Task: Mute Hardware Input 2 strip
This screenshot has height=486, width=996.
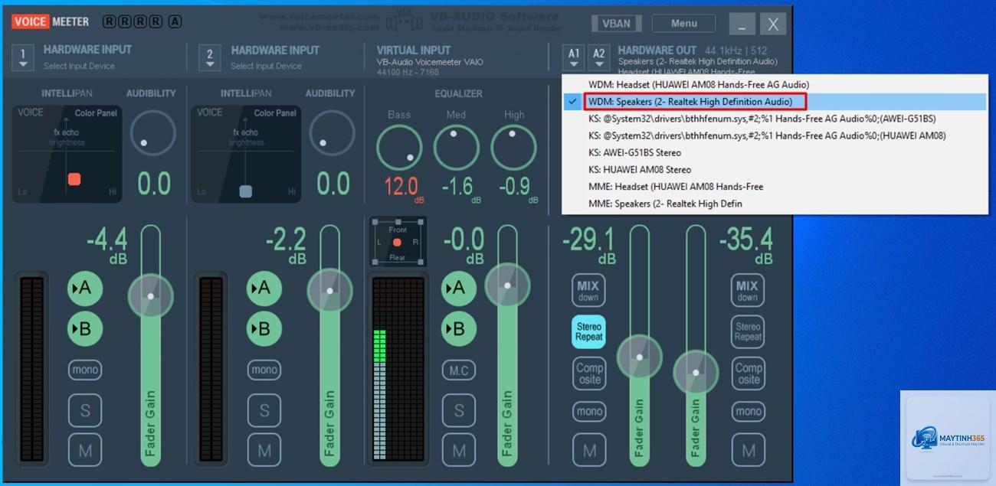Action: [x=264, y=450]
